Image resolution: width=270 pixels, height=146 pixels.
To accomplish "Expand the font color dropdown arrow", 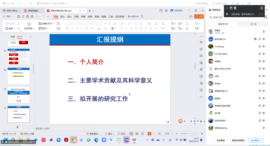I will pos(101,28).
